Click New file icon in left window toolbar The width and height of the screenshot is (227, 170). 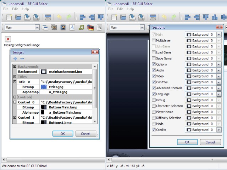click(9, 17)
